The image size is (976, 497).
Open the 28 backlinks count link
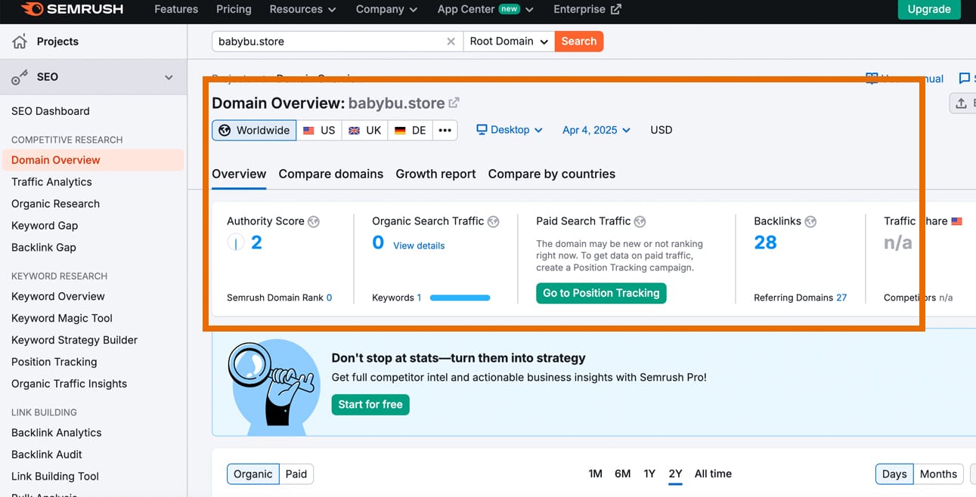point(766,242)
